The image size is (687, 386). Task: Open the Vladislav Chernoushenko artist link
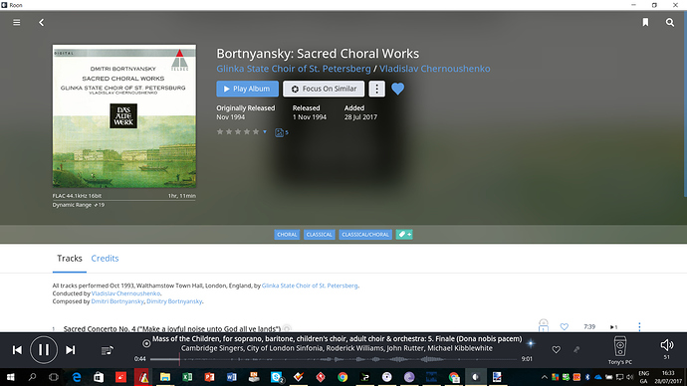coord(435,69)
